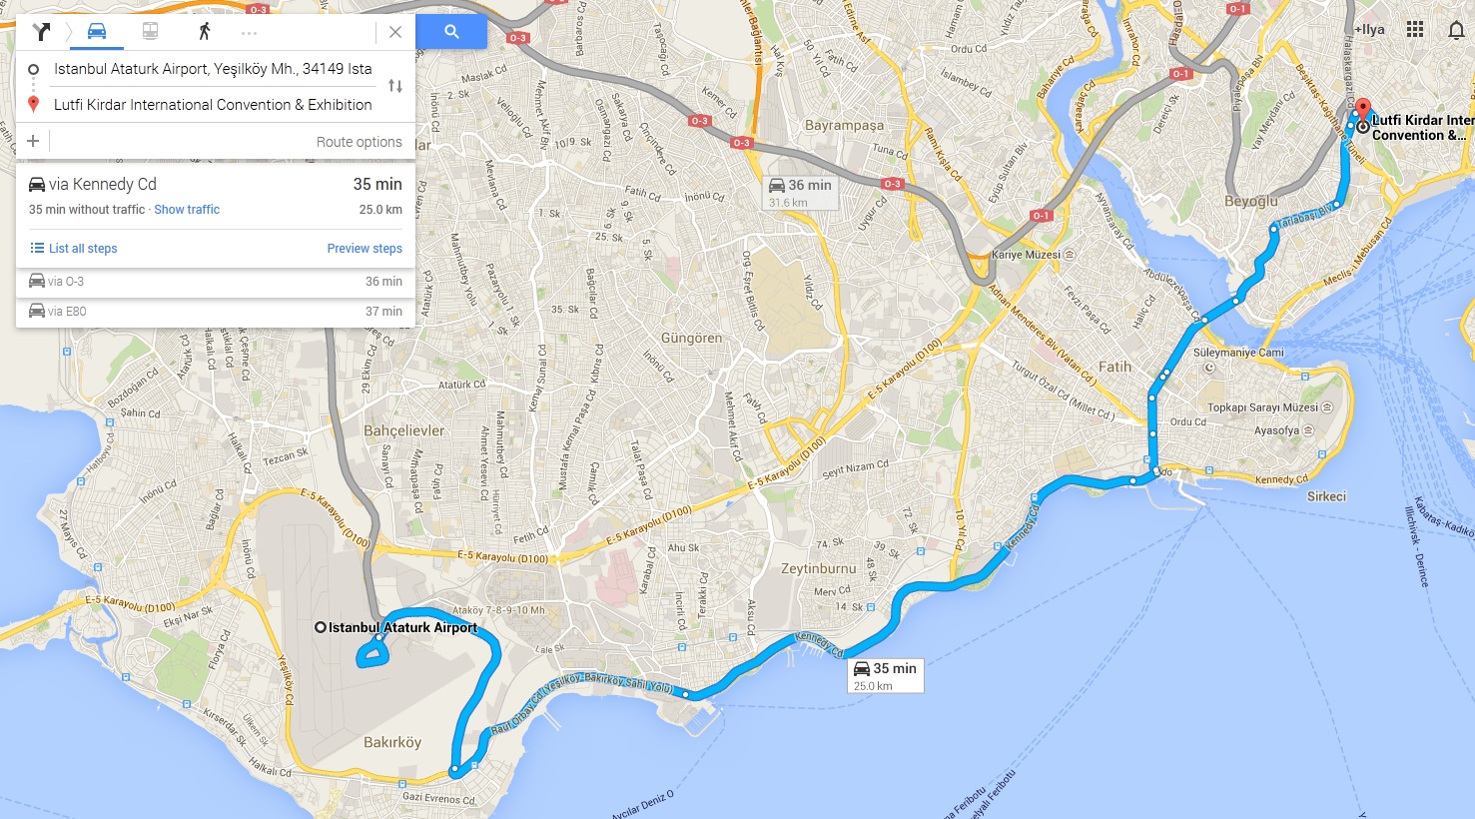Select the alternate route via O-3
The width and height of the screenshot is (1475, 819).
(216, 282)
